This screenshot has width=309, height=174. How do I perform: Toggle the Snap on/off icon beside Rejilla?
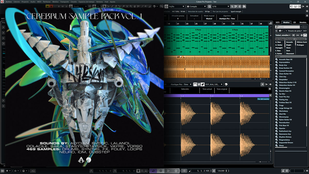pos(166,6)
